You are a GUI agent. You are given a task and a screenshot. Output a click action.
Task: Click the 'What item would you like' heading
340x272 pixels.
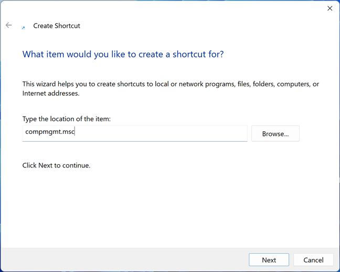[123, 54]
